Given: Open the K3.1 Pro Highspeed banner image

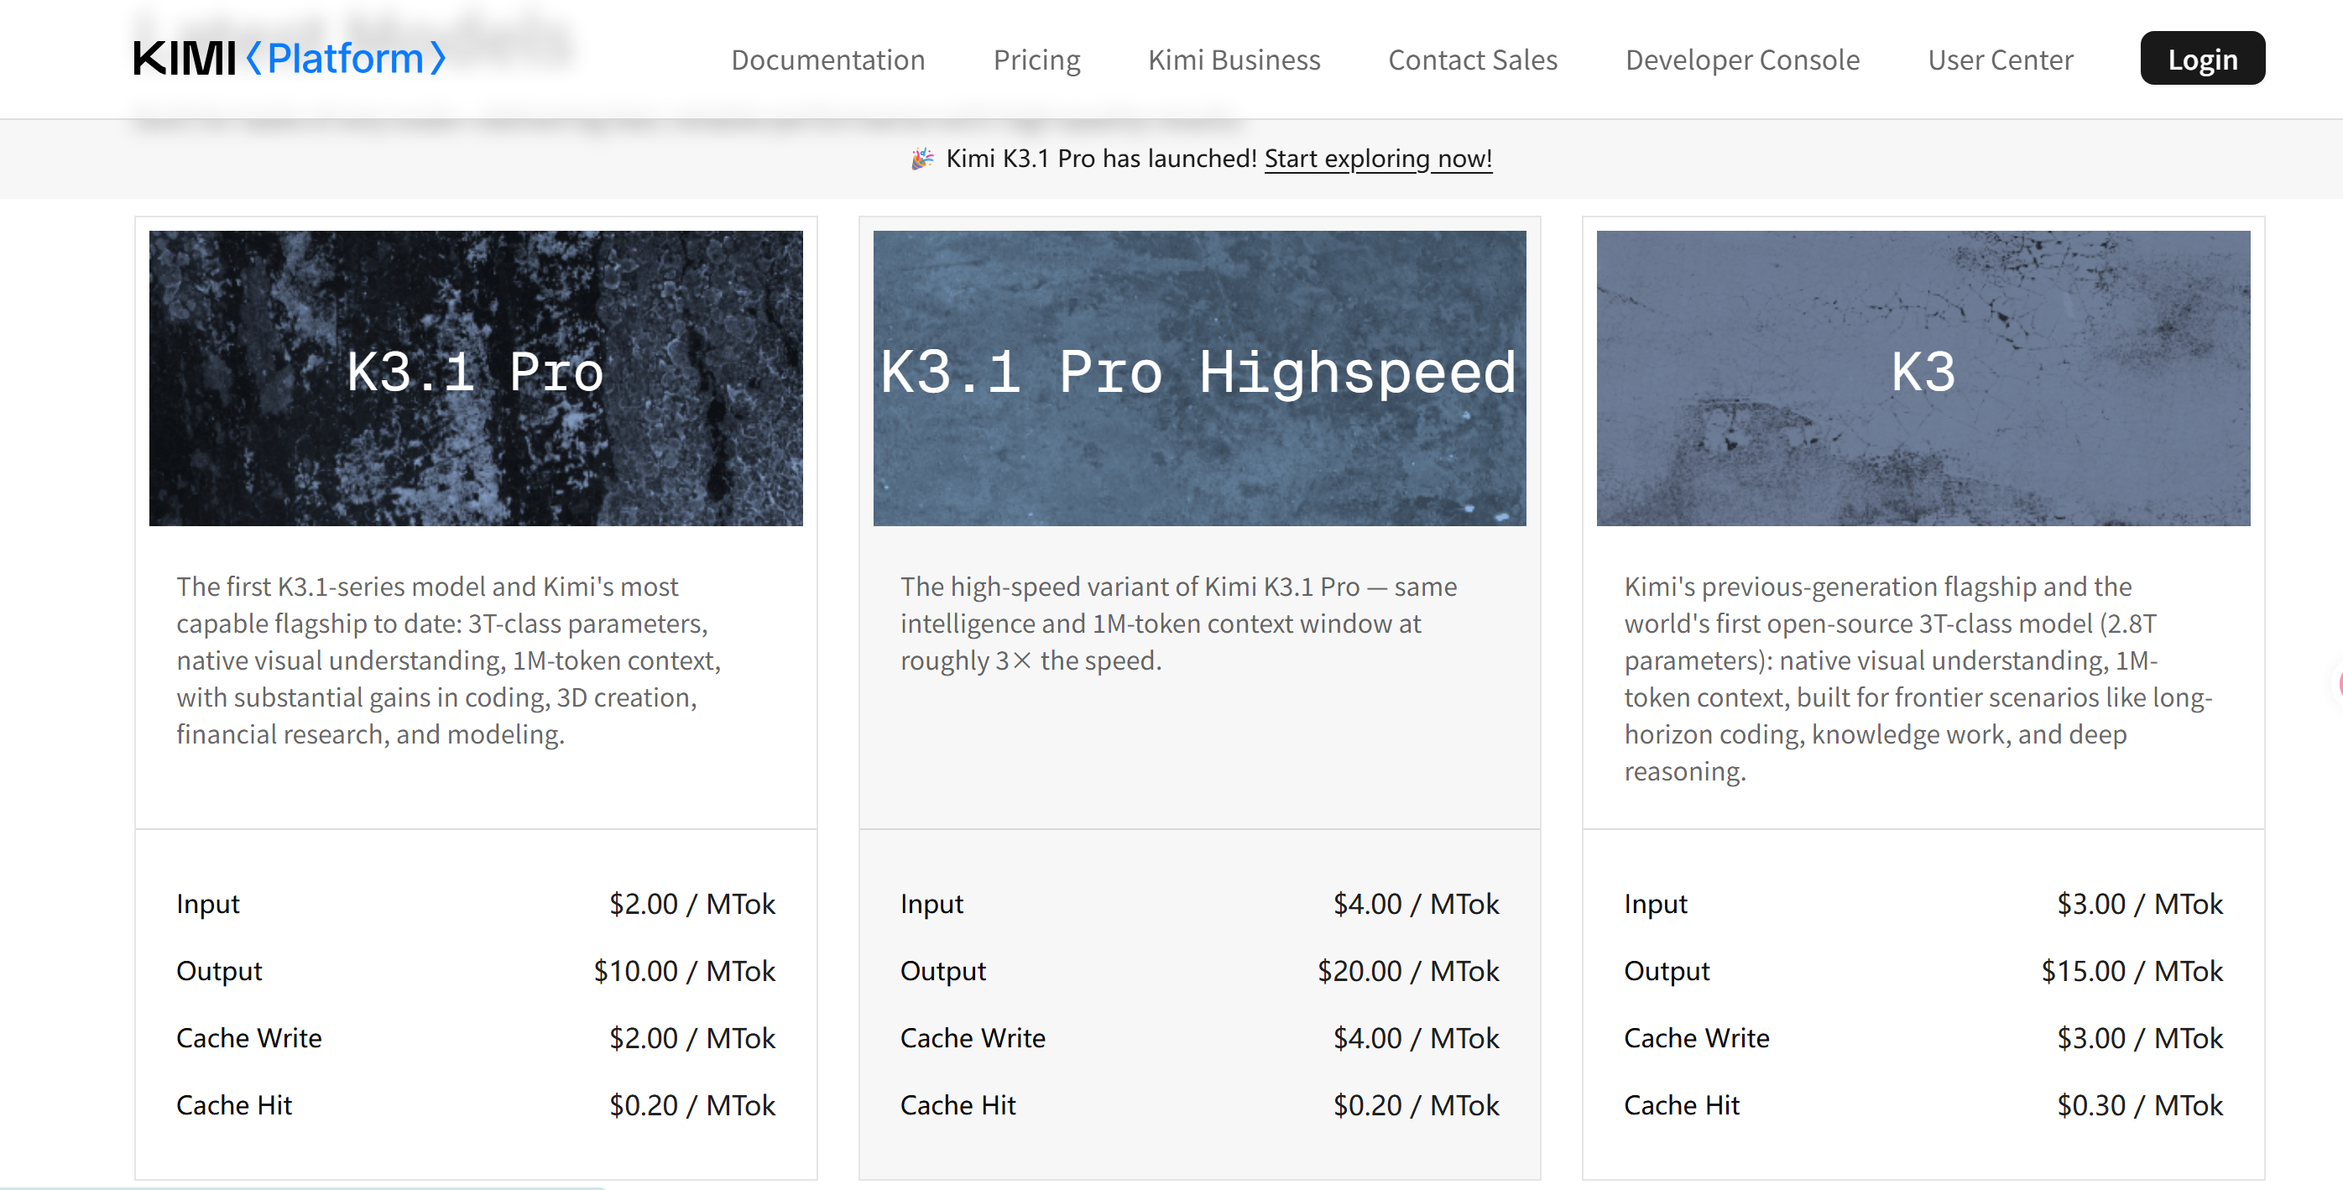Looking at the screenshot, I should click(x=1199, y=378).
